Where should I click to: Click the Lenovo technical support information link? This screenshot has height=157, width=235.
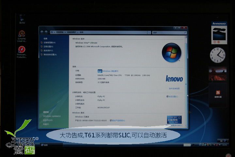(174, 89)
